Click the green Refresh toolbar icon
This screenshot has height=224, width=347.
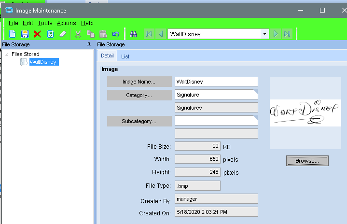50,34
